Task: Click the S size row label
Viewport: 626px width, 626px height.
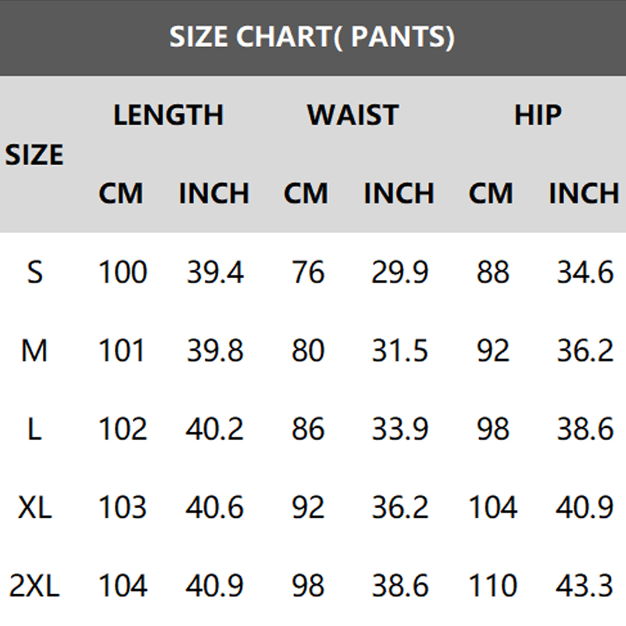Action: pyautogui.click(x=34, y=273)
